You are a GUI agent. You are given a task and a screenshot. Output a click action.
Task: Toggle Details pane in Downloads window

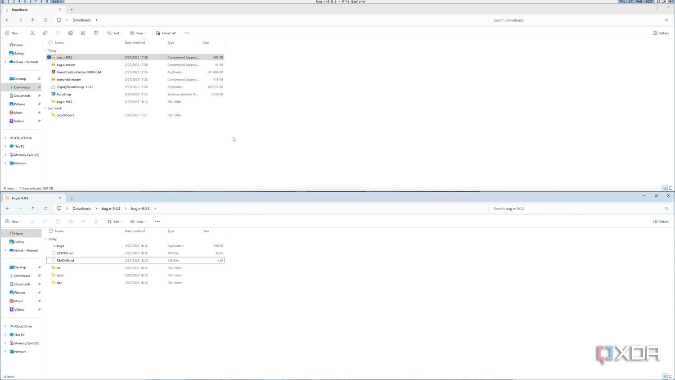[661, 33]
